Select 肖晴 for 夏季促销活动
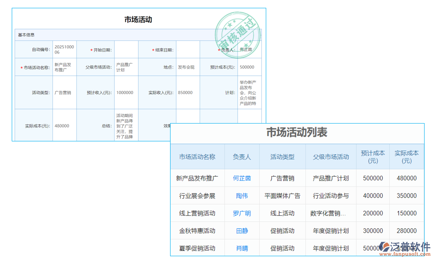Screen dimensions: 435x261 [242, 248]
